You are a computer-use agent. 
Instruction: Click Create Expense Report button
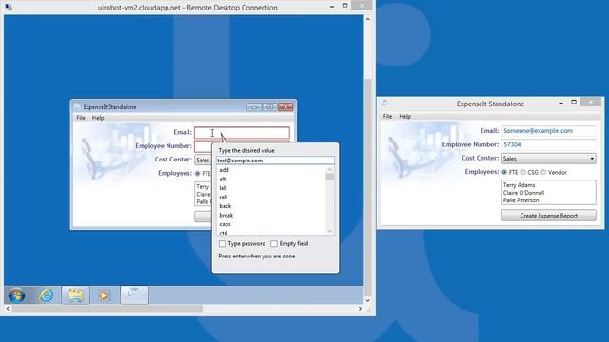(548, 216)
